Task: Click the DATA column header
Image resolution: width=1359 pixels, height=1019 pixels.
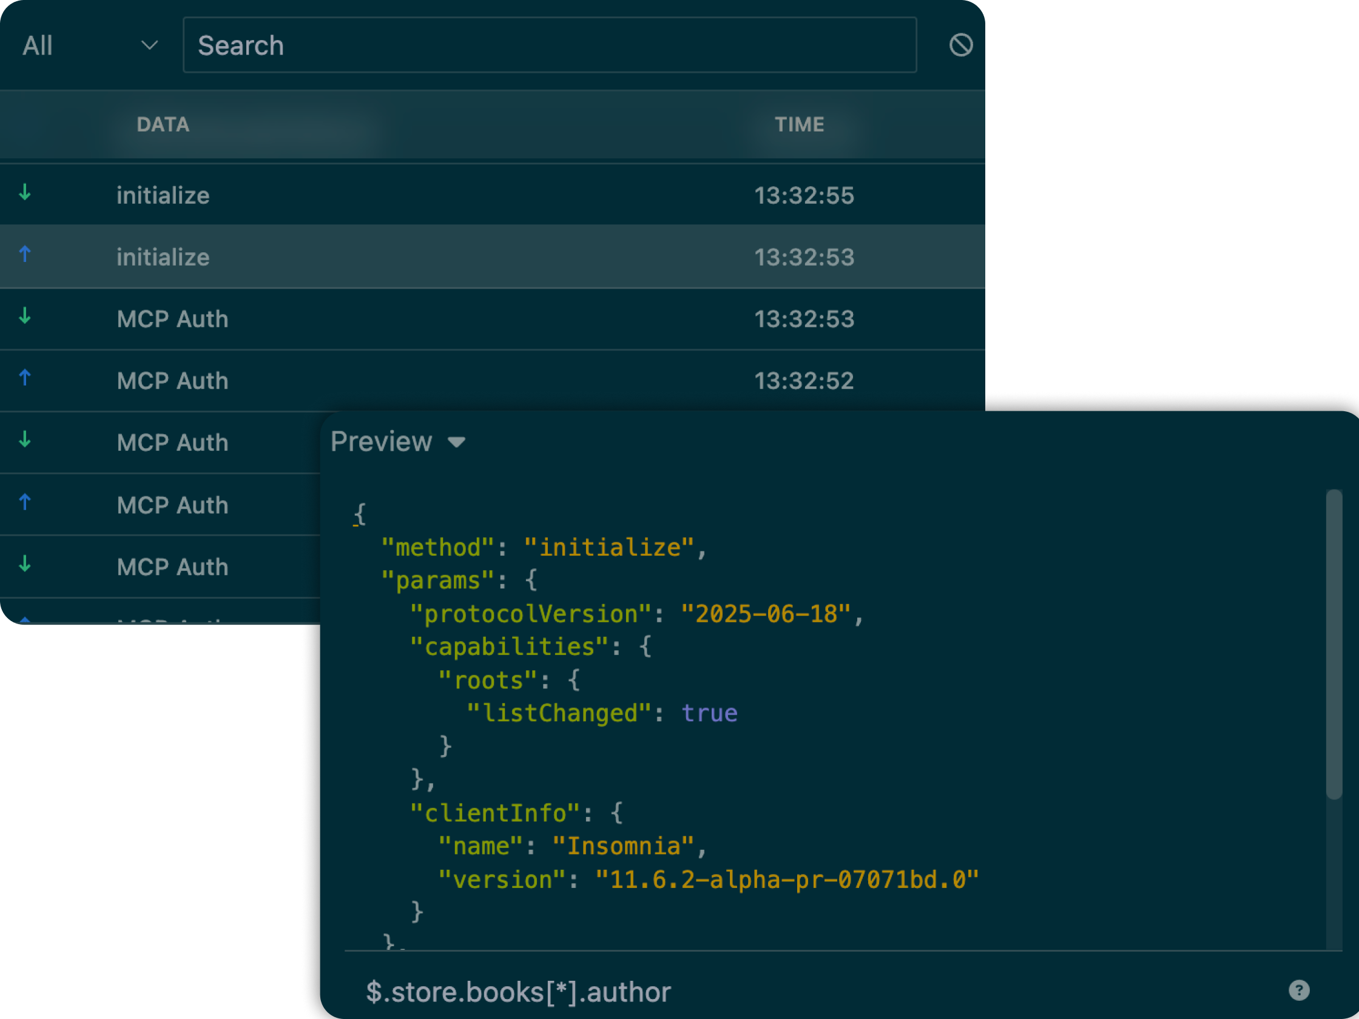Action: pos(163,125)
